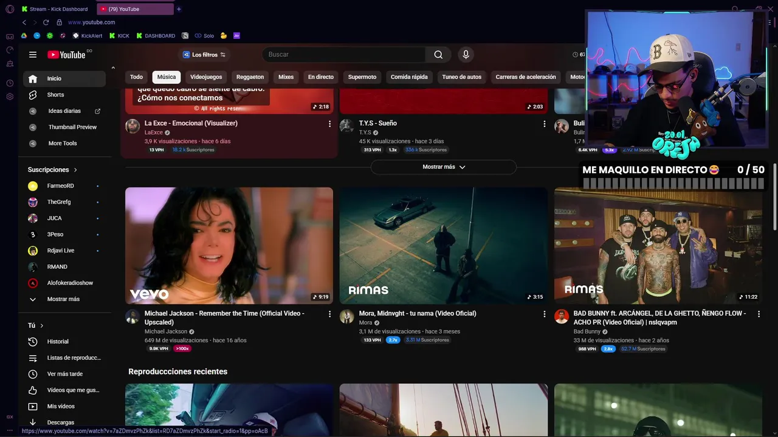Open the Solo bookmark
This screenshot has width=778, height=437.
click(204, 36)
